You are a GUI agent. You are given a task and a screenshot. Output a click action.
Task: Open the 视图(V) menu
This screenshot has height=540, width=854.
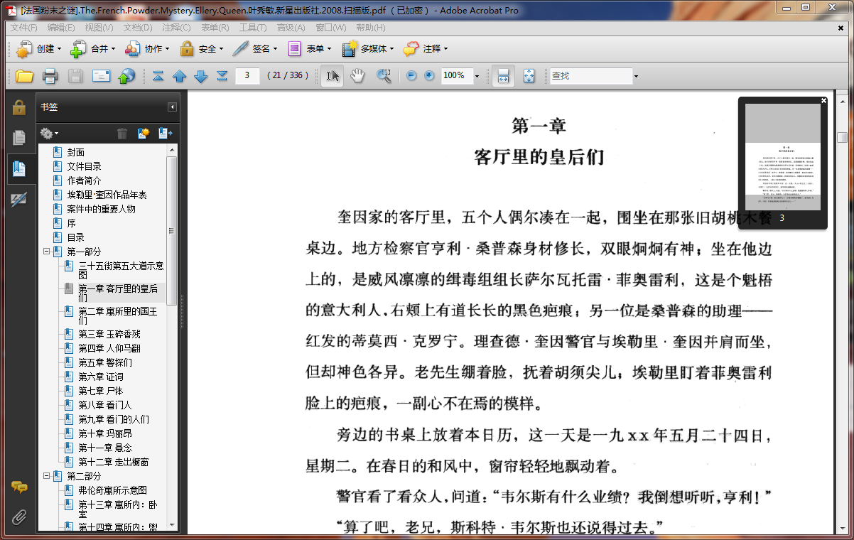pos(99,27)
